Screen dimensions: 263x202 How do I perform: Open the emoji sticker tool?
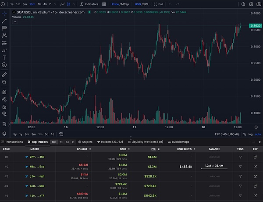tap(4, 65)
